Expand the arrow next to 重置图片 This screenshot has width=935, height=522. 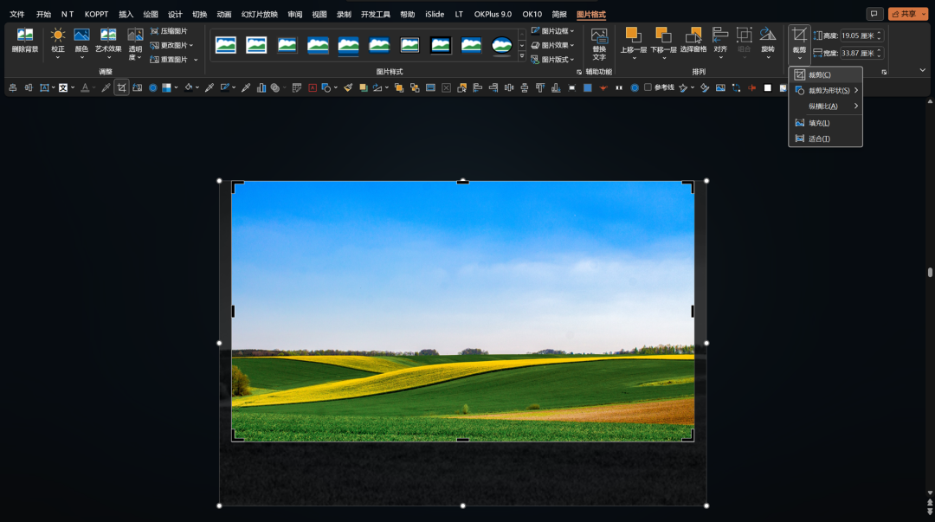[196, 60]
